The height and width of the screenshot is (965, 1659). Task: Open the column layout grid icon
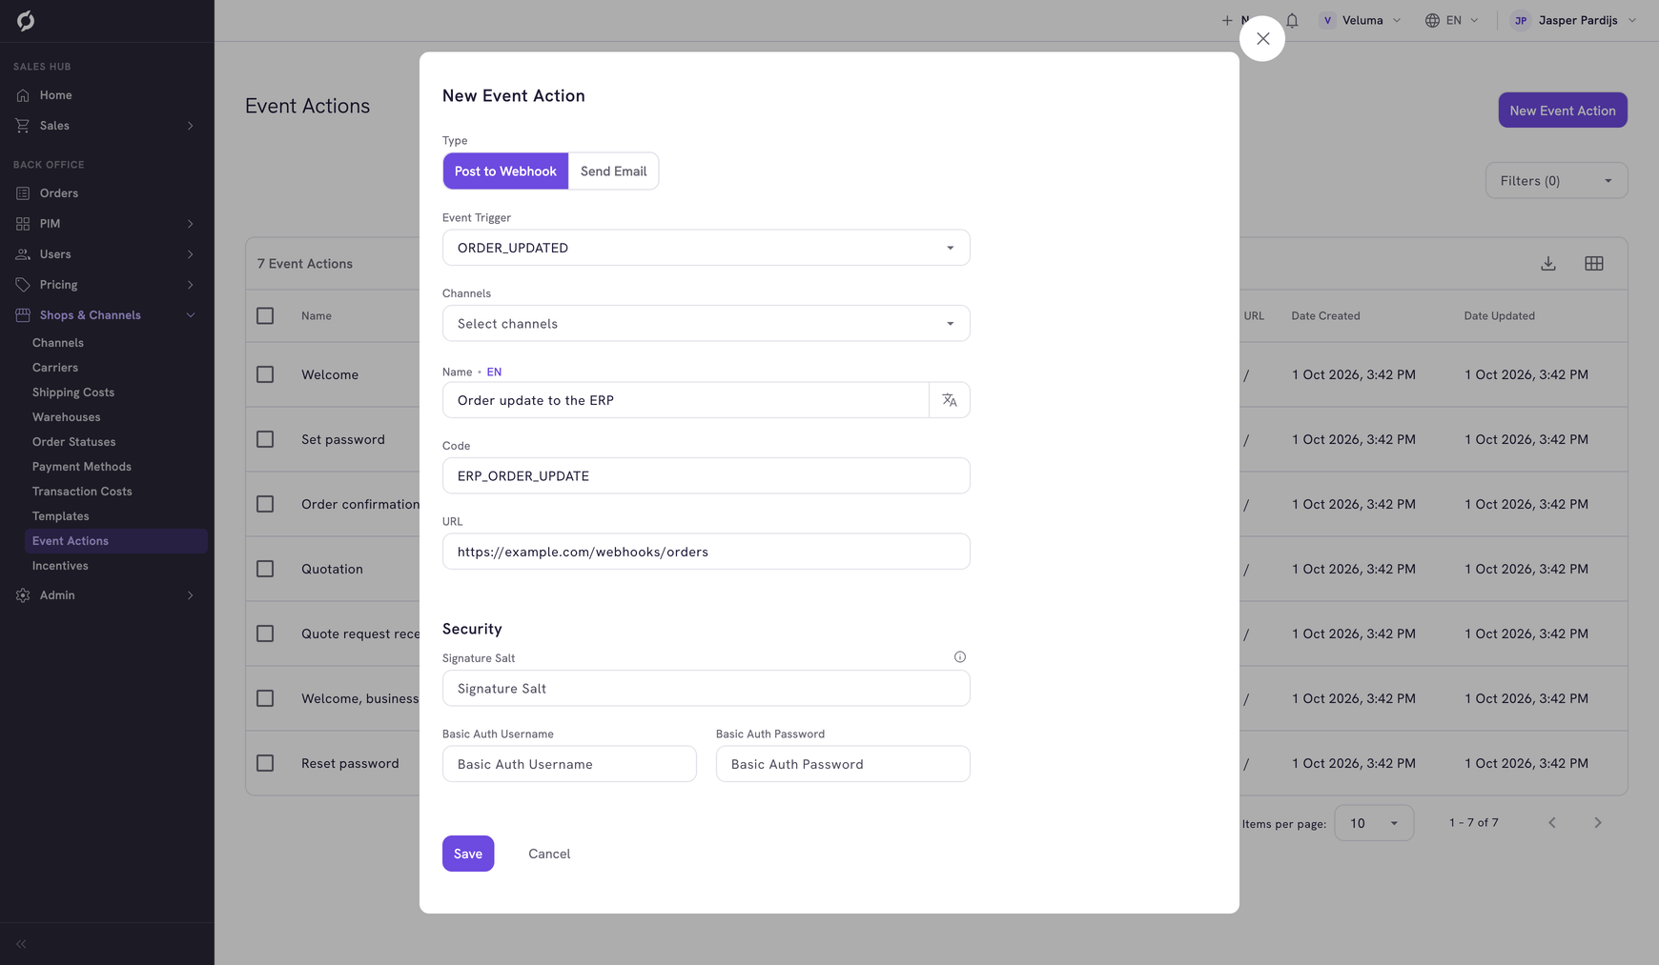point(1594,264)
